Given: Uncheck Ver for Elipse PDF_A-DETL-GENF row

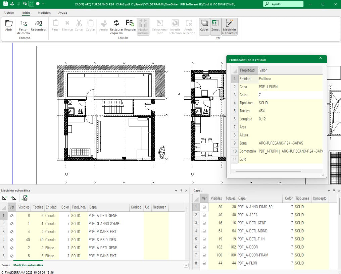Looking at the screenshot, I should pyautogui.click(x=12, y=248).
